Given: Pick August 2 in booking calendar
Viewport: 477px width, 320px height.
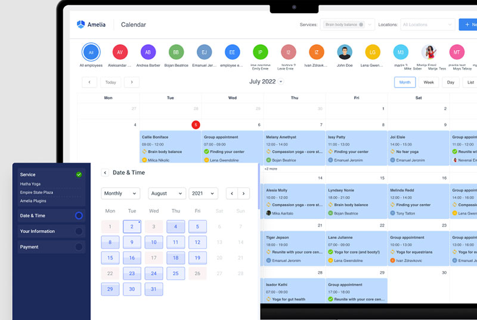Looking at the screenshot, I should pos(132,226).
